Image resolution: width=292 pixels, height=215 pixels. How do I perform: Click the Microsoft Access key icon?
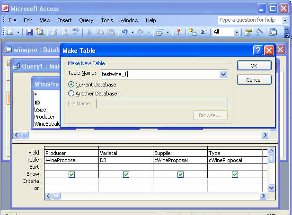click(x=5, y=9)
